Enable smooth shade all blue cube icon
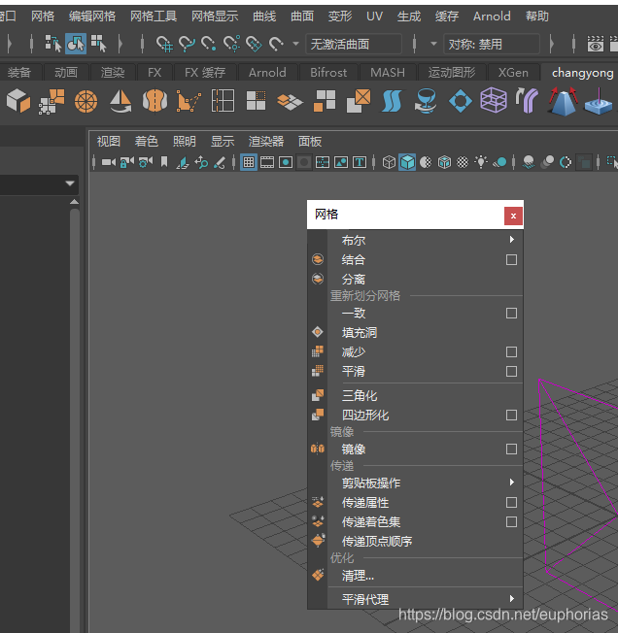 click(x=407, y=162)
